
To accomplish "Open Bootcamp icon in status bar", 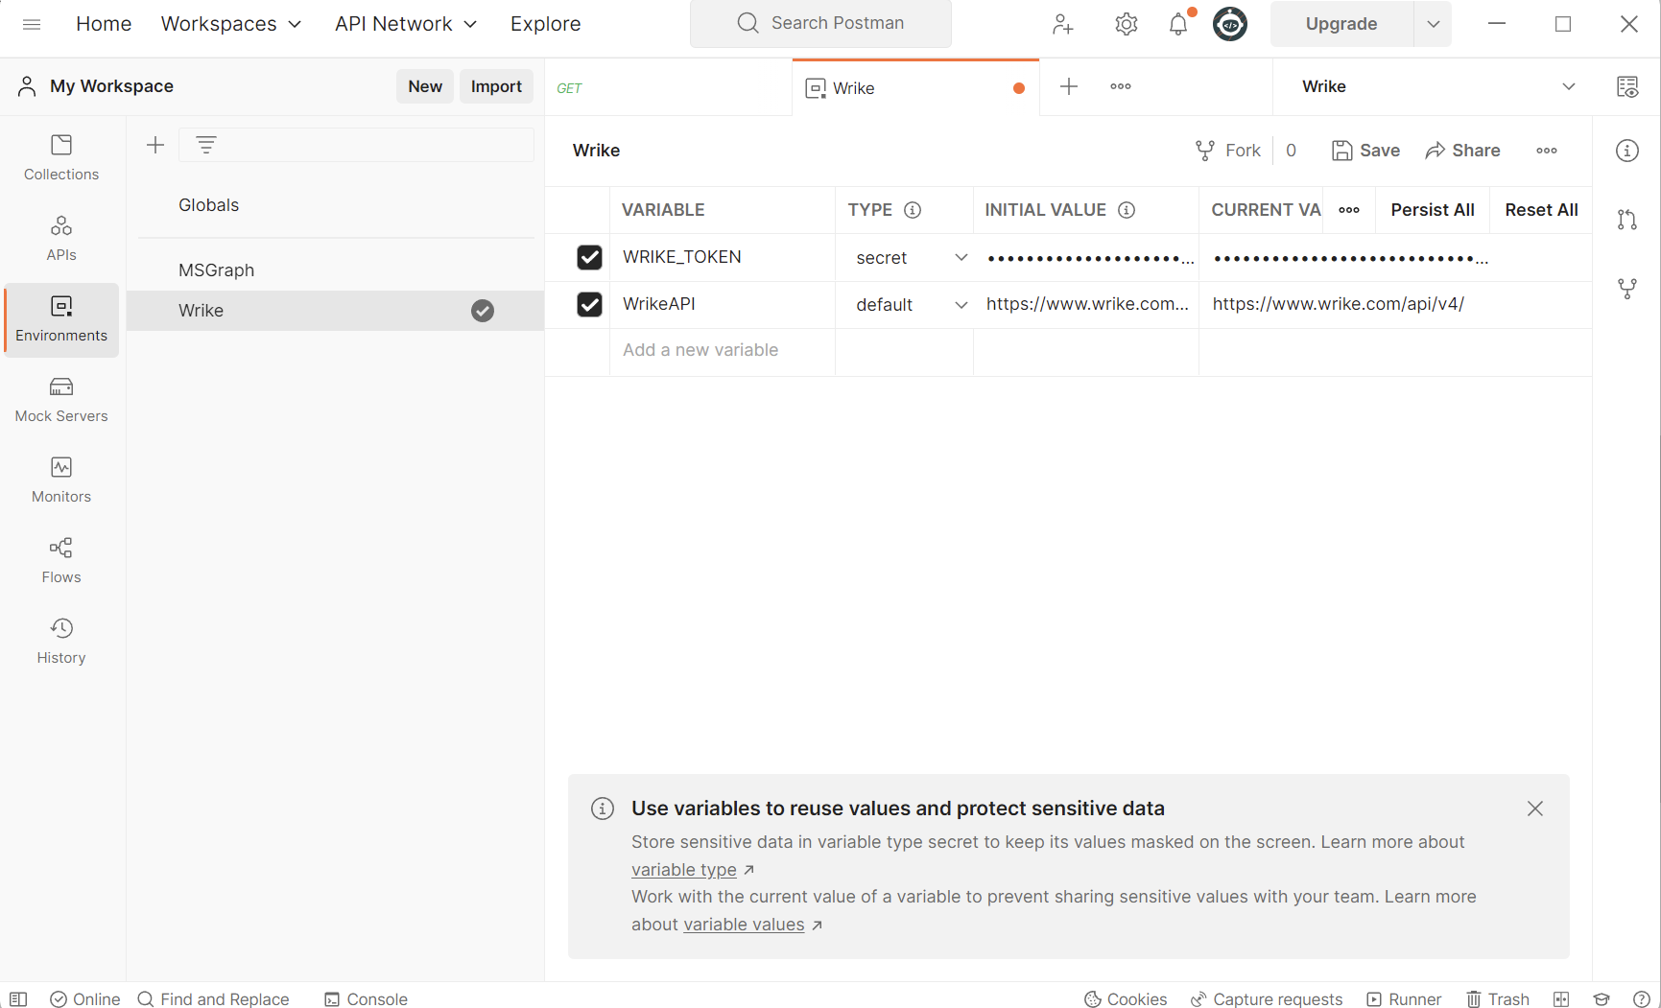I will point(1602,999).
